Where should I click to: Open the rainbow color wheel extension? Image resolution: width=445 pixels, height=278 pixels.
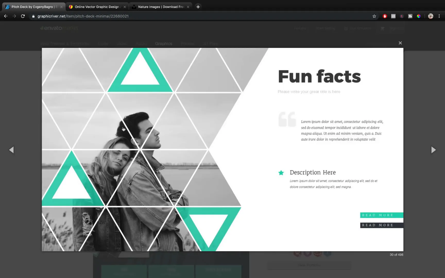tap(419, 16)
